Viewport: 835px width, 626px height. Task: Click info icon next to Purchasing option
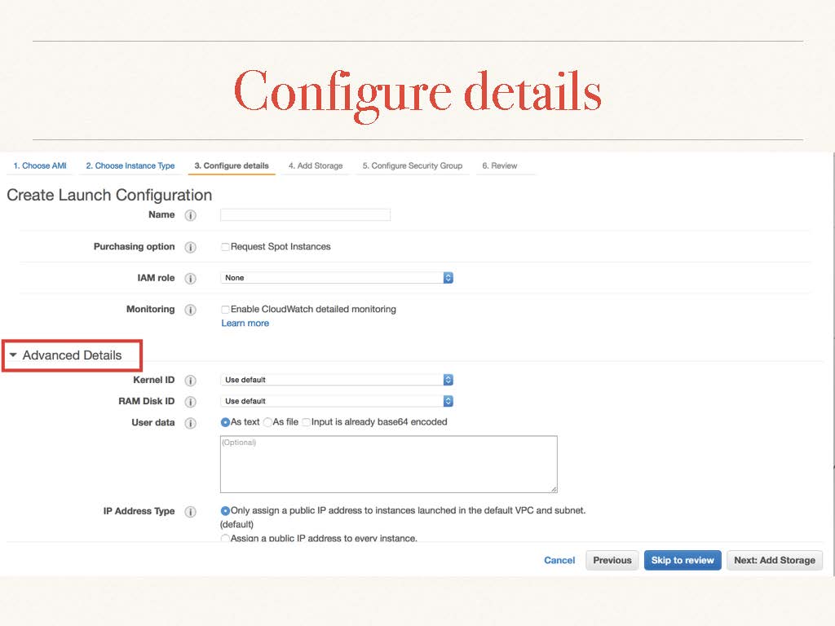click(x=190, y=247)
